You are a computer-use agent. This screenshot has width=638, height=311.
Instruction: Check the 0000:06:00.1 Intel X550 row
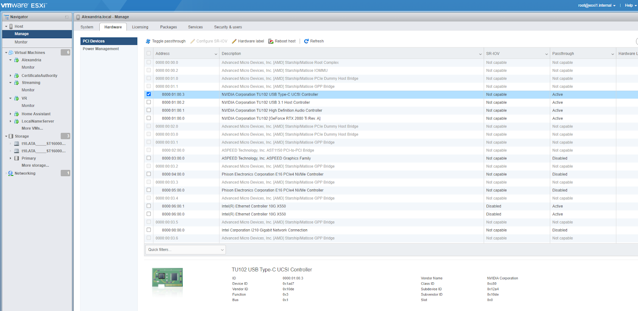click(x=149, y=206)
